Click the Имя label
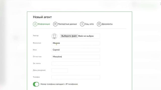The image size is (161, 90). point(35,50)
